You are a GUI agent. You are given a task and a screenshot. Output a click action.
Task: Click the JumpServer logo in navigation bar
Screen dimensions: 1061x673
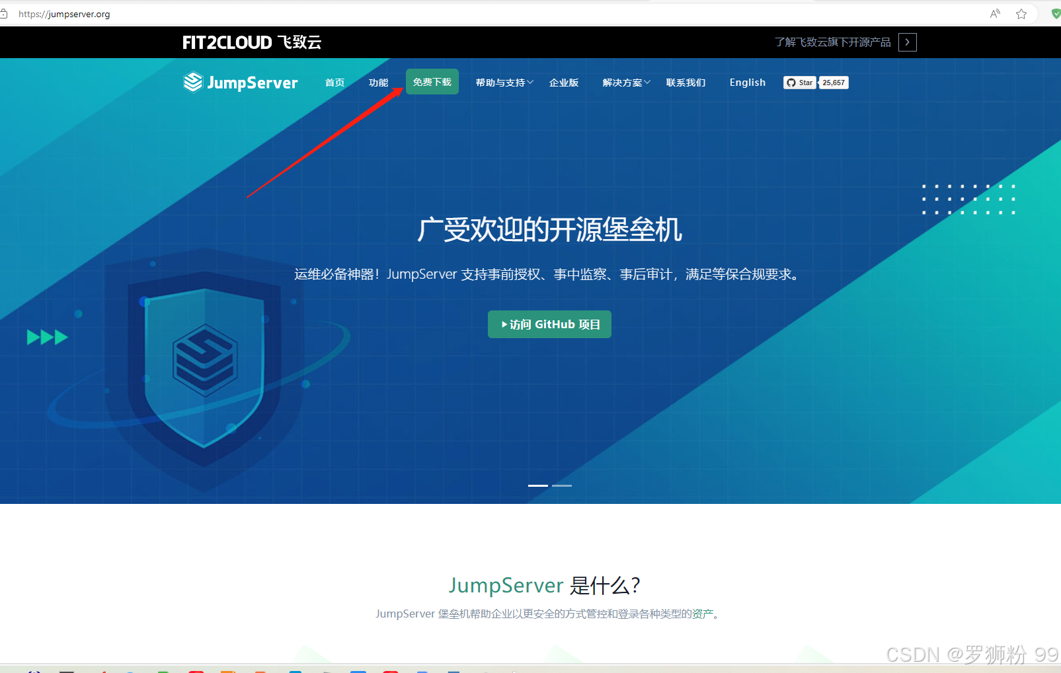pos(241,83)
